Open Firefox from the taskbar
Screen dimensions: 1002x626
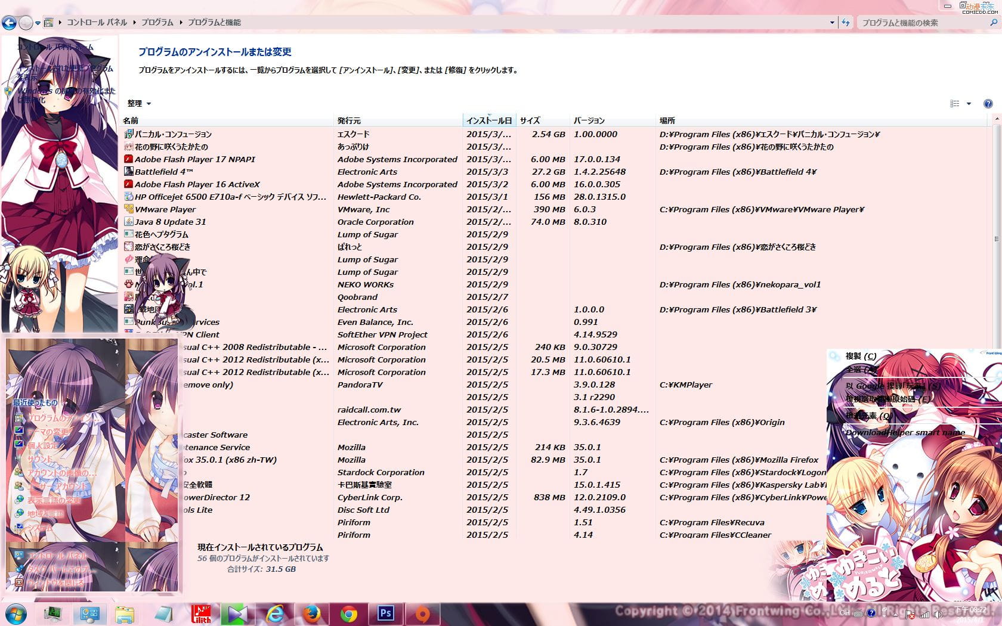311,613
